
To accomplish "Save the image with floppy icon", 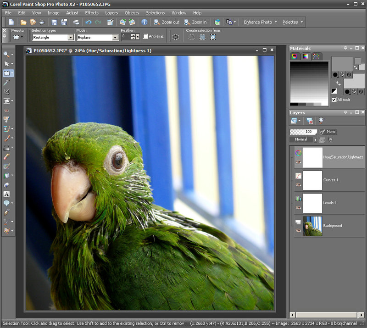I will 54,22.
